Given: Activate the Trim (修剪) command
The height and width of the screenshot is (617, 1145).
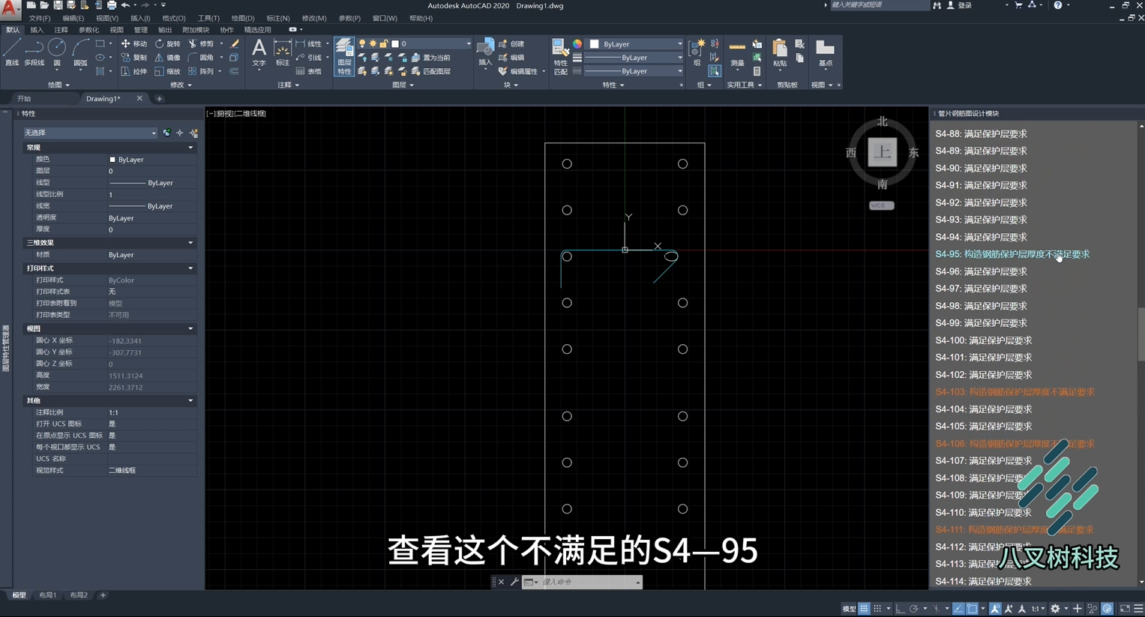Looking at the screenshot, I should [201, 44].
